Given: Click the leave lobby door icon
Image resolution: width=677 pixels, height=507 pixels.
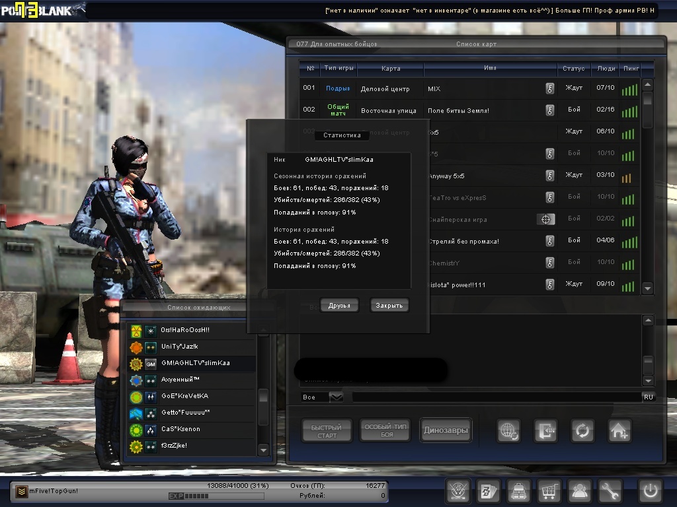Looking at the screenshot, I should [545, 430].
